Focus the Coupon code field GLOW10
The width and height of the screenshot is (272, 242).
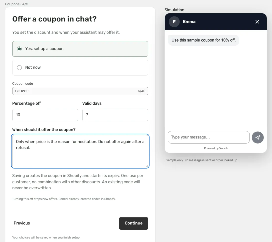point(80,91)
